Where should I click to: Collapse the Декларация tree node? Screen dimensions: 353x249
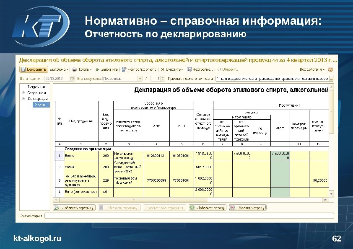(23, 99)
